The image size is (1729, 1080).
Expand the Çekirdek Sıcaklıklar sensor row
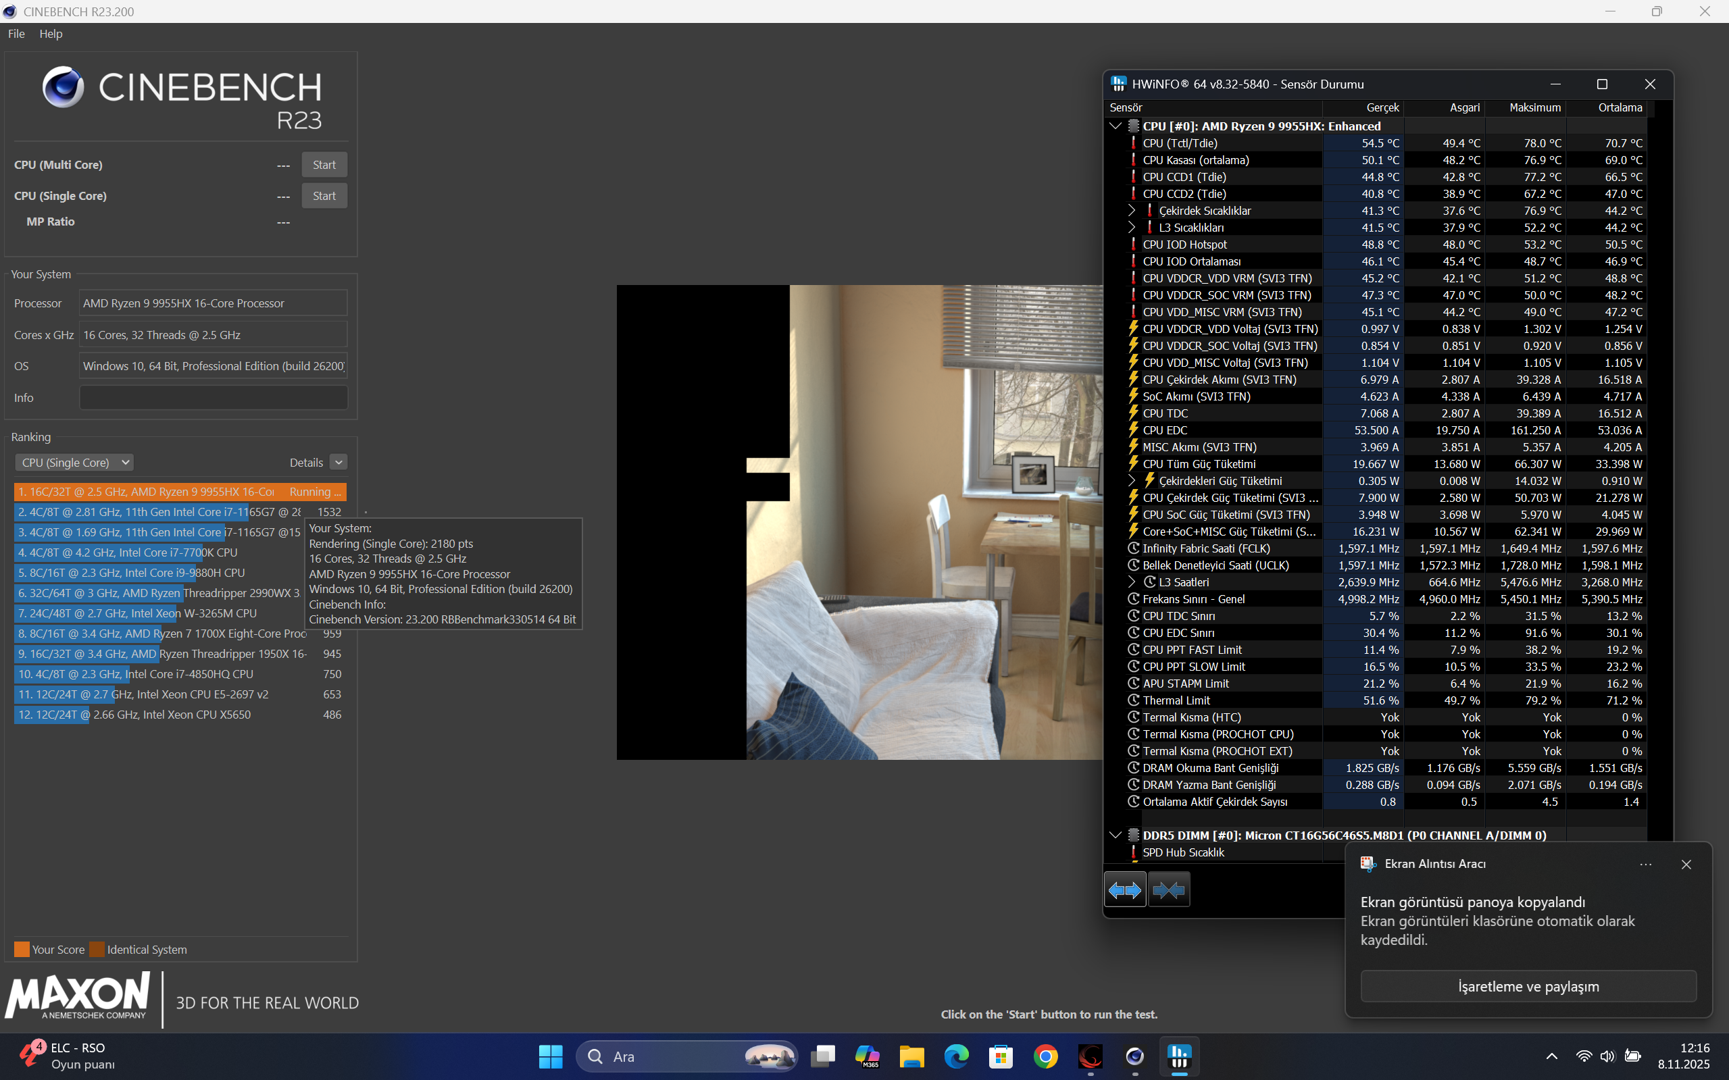(x=1132, y=210)
